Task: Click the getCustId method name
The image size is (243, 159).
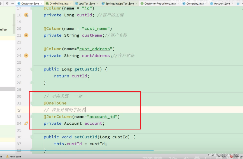Action: coord(86,69)
